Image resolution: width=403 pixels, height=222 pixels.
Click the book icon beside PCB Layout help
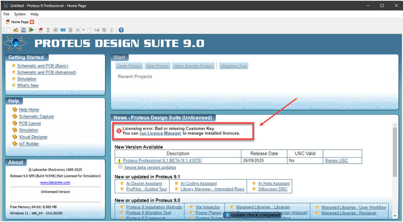pyautogui.click(x=15, y=123)
